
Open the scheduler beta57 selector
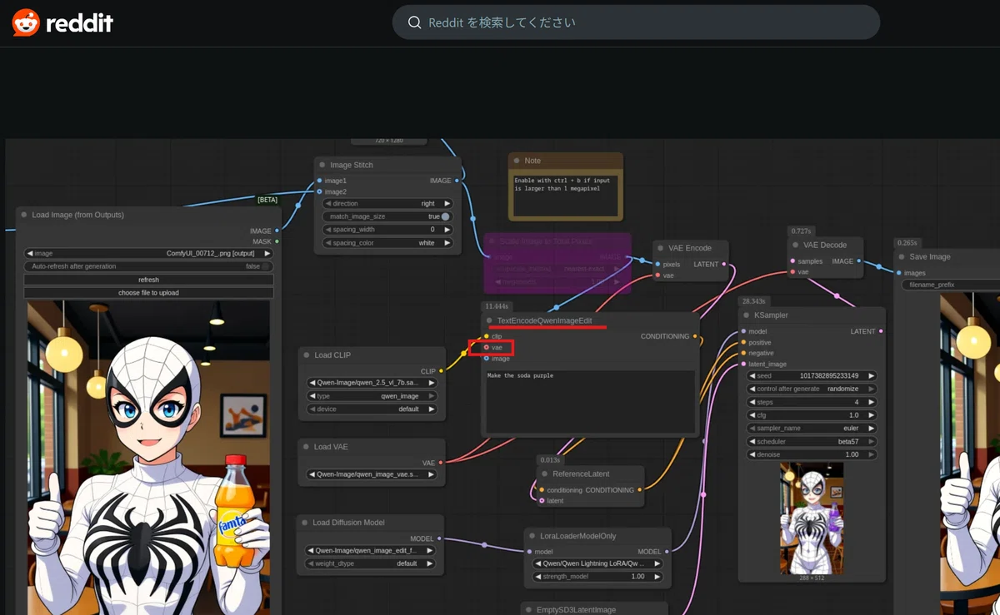tap(812, 442)
